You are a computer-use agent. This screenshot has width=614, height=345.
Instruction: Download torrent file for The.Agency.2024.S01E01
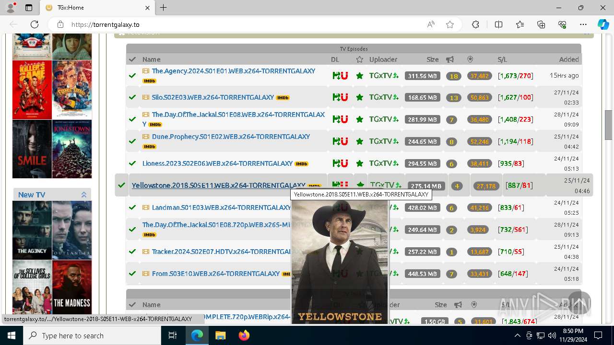[336, 76]
